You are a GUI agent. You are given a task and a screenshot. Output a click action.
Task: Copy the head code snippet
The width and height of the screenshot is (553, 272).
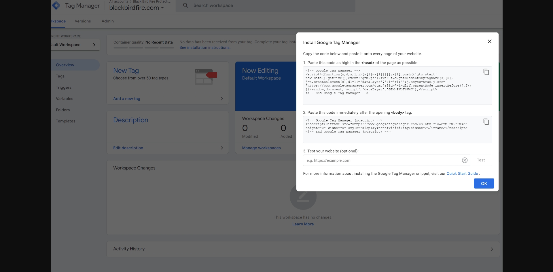(x=486, y=72)
